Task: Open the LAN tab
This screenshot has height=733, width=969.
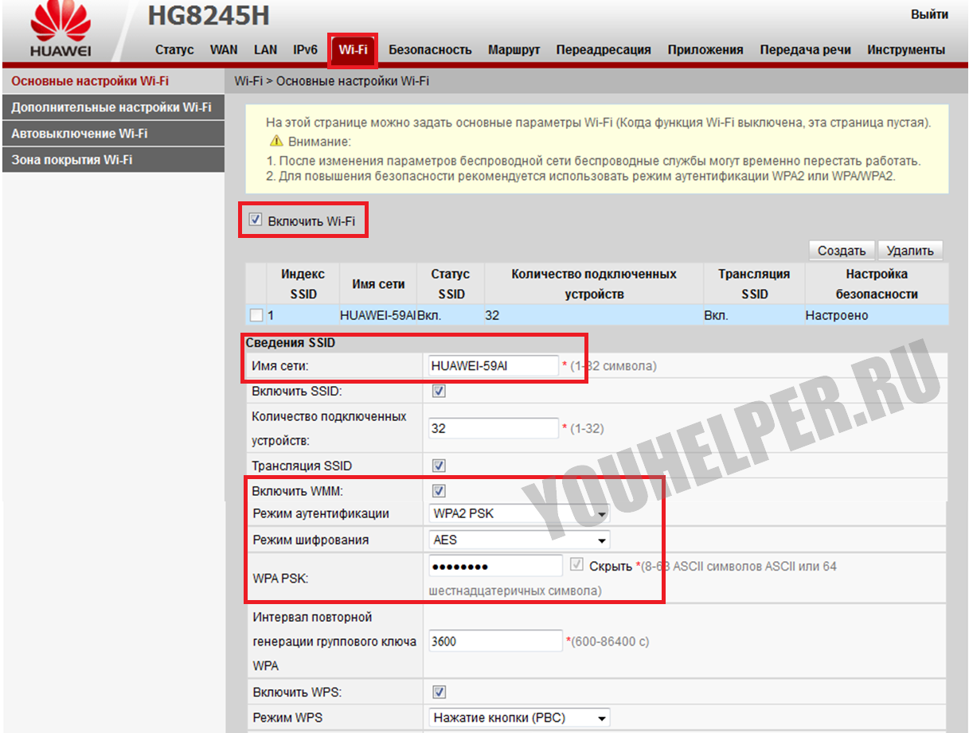Action: click(265, 49)
